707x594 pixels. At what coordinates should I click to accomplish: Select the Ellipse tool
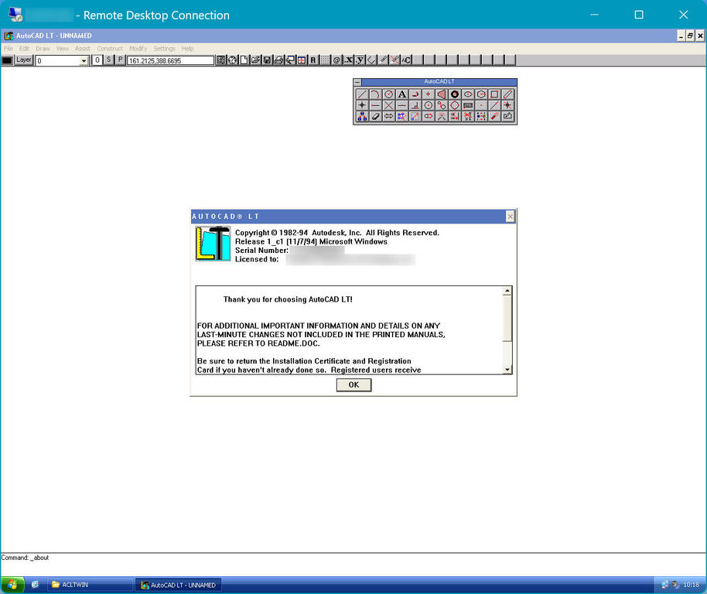[x=467, y=94]
